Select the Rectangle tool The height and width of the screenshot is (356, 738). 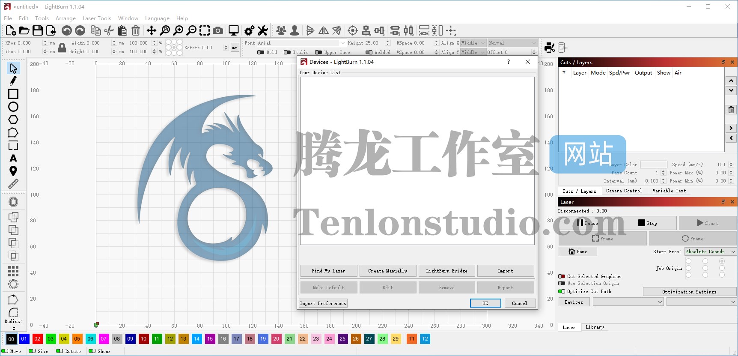13,94
